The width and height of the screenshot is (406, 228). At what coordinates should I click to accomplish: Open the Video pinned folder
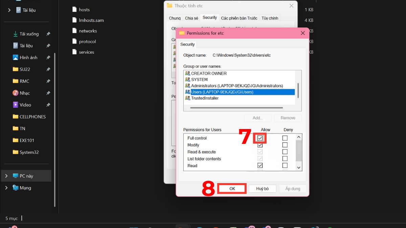tap(26, 105)
